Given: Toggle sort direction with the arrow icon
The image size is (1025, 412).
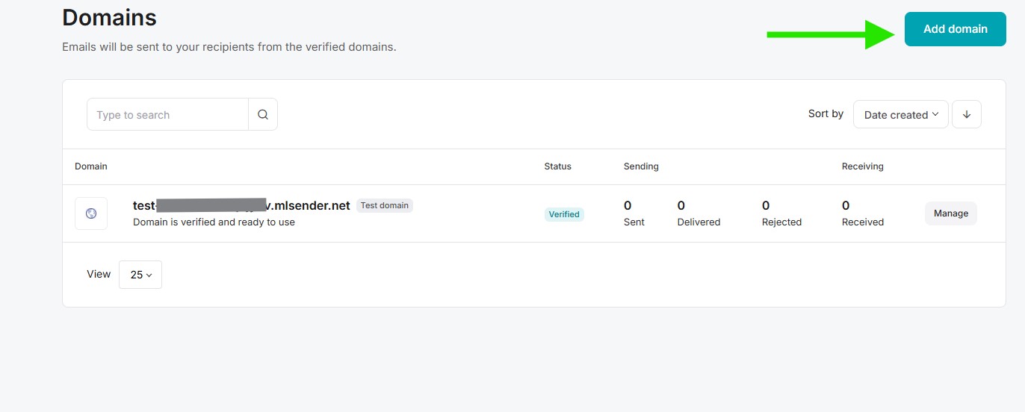Looking at the screenshot, I should pyautogui.click(x=966, y=114).
